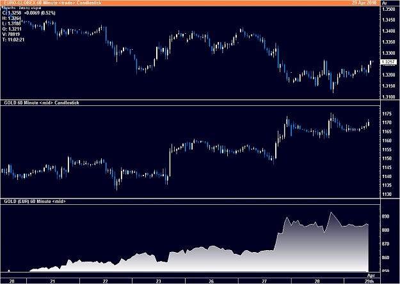Select the date 21 on the time axis
This screenshot has width=400, height=284.
pos(52,281)
